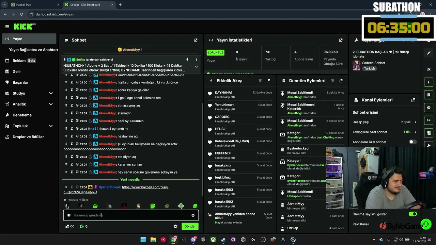Image resolution: width=436 pixels, height=245 pixels.
Task: Click Bysherlocked 'bir mesajı sildi' entry
Action: (312, 151)
